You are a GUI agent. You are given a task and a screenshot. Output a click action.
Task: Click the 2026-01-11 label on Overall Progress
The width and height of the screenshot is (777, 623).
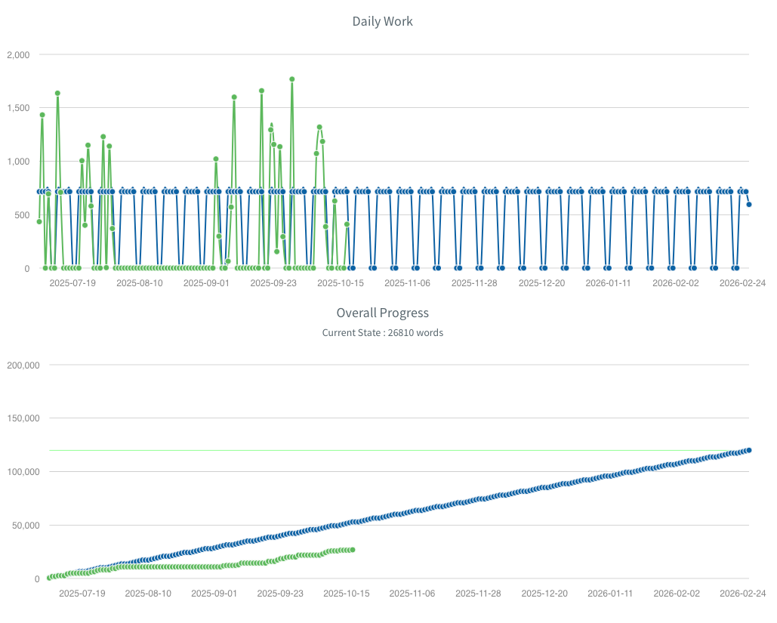(609, 593)
